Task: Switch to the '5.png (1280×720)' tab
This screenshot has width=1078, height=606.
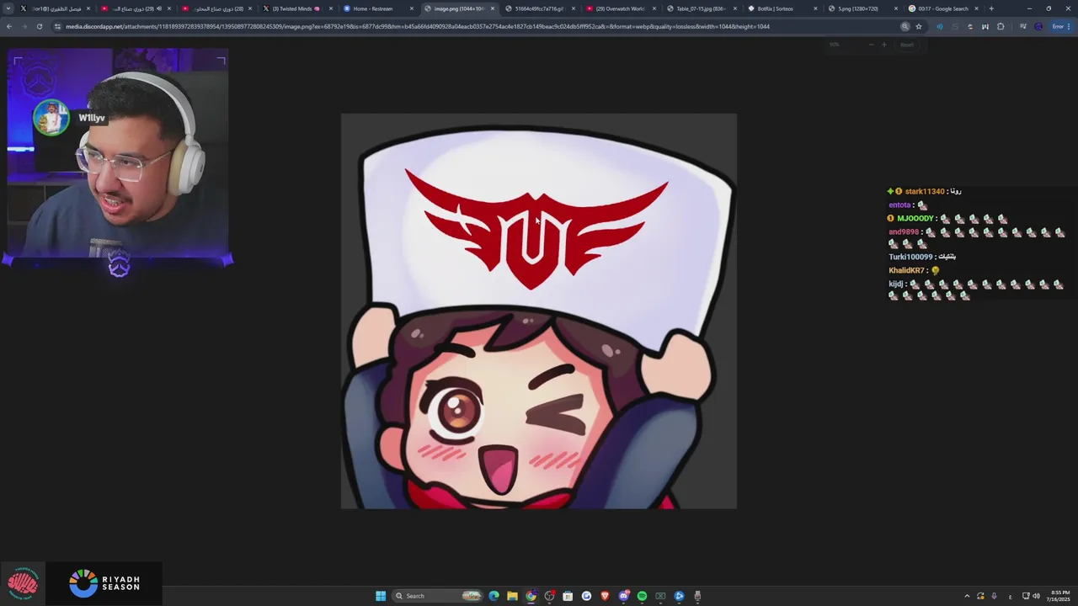Action: [862, 8]
